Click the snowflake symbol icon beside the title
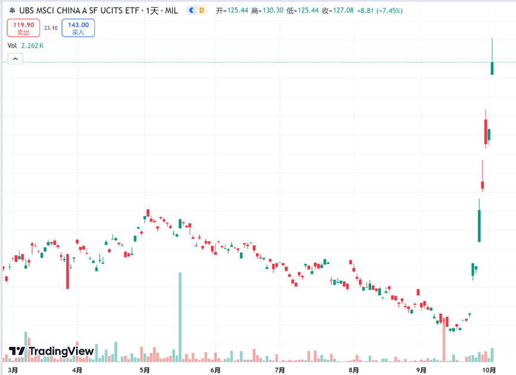This screenshot has width=516, height=375. click(12, 11)
